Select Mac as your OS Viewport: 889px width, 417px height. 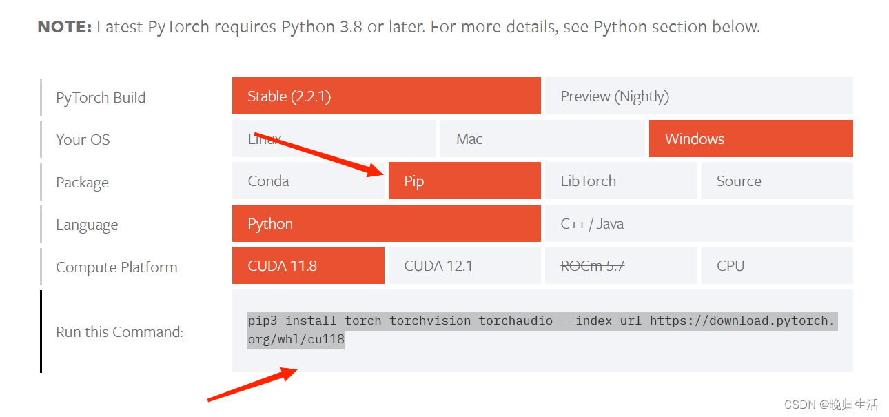[542, 139]
